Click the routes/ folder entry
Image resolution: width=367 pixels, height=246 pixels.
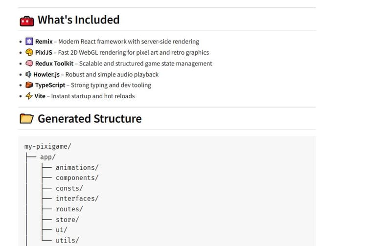[x=69, y=209]
